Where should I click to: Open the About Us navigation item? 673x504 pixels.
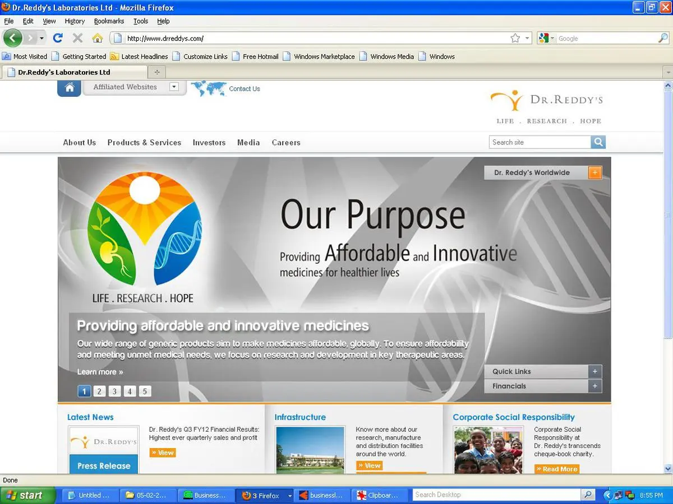[x=80, y=143]
